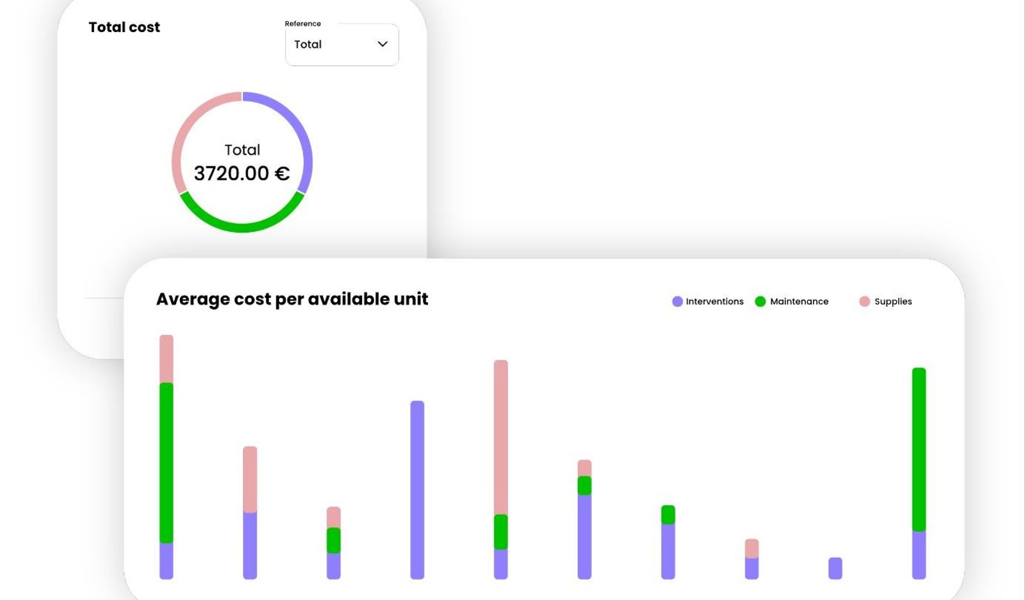Click the green segment of the fifth bar
Image resolution: width=1025 pixels, height=600 pixels.
coord(501,532)
